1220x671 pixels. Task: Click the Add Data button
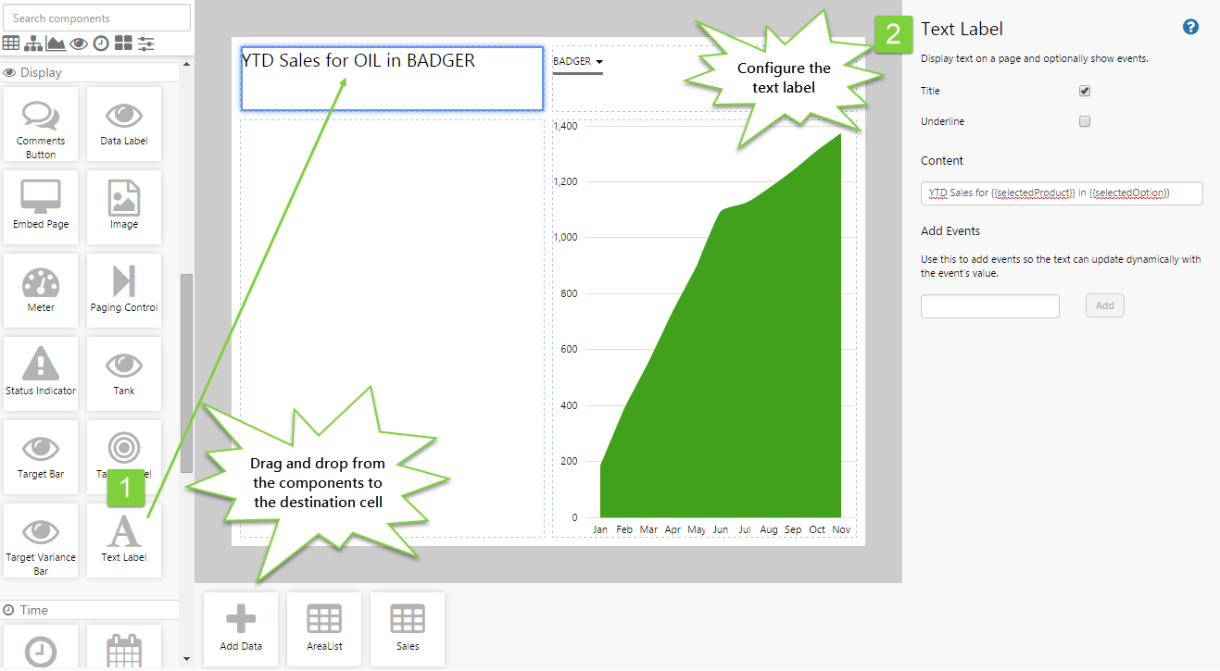point(241,629)
